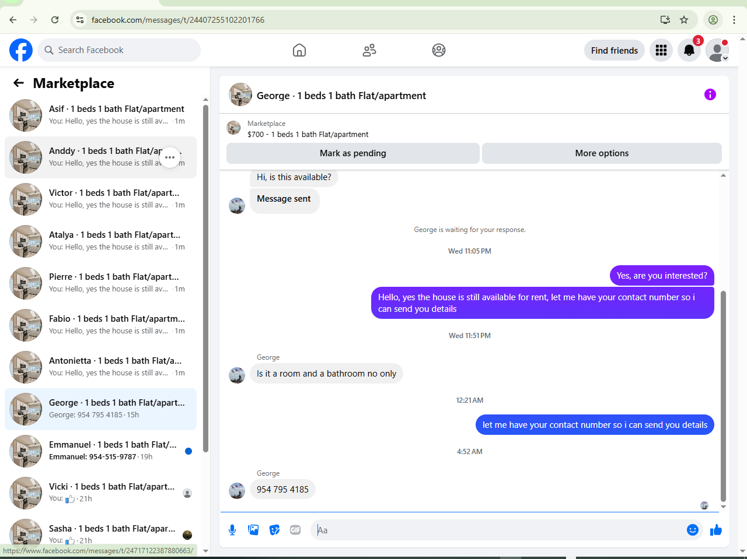Open the GIF picker
The image size is (747, 559).
[x=295, y=530]
